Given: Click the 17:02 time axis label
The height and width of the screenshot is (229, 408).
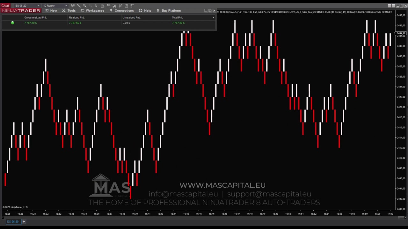Looking at the screenshot, I should pos(390,214).
